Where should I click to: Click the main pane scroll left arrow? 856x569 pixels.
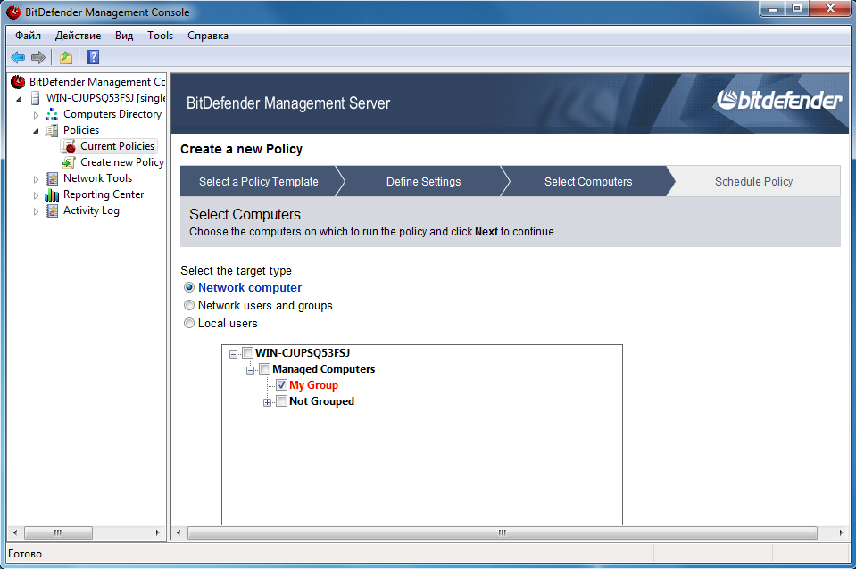coord(179,532)
